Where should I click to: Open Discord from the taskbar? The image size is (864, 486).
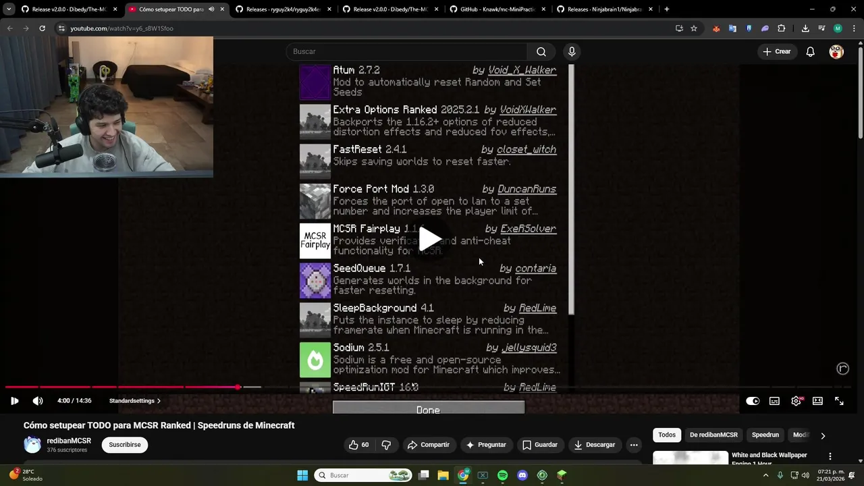[522, 475]
